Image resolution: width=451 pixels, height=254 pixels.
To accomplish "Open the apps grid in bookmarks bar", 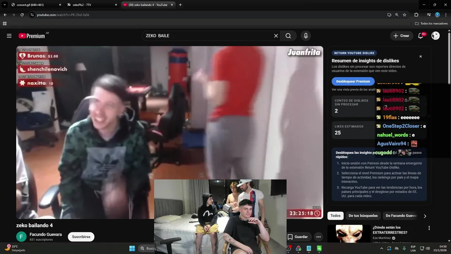I will click(5, 24).
